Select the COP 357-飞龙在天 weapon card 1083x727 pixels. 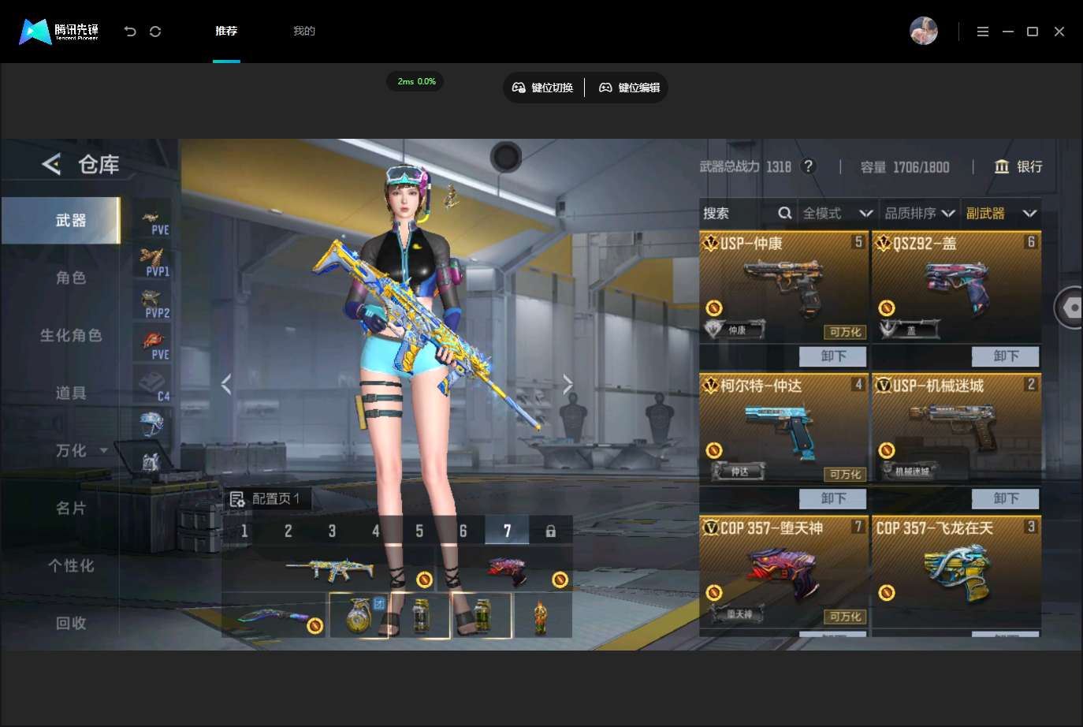[x=956, y=572]
